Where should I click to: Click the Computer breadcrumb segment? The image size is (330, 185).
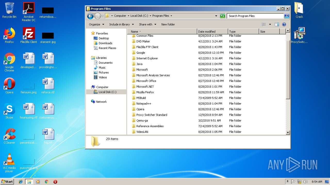120,16
